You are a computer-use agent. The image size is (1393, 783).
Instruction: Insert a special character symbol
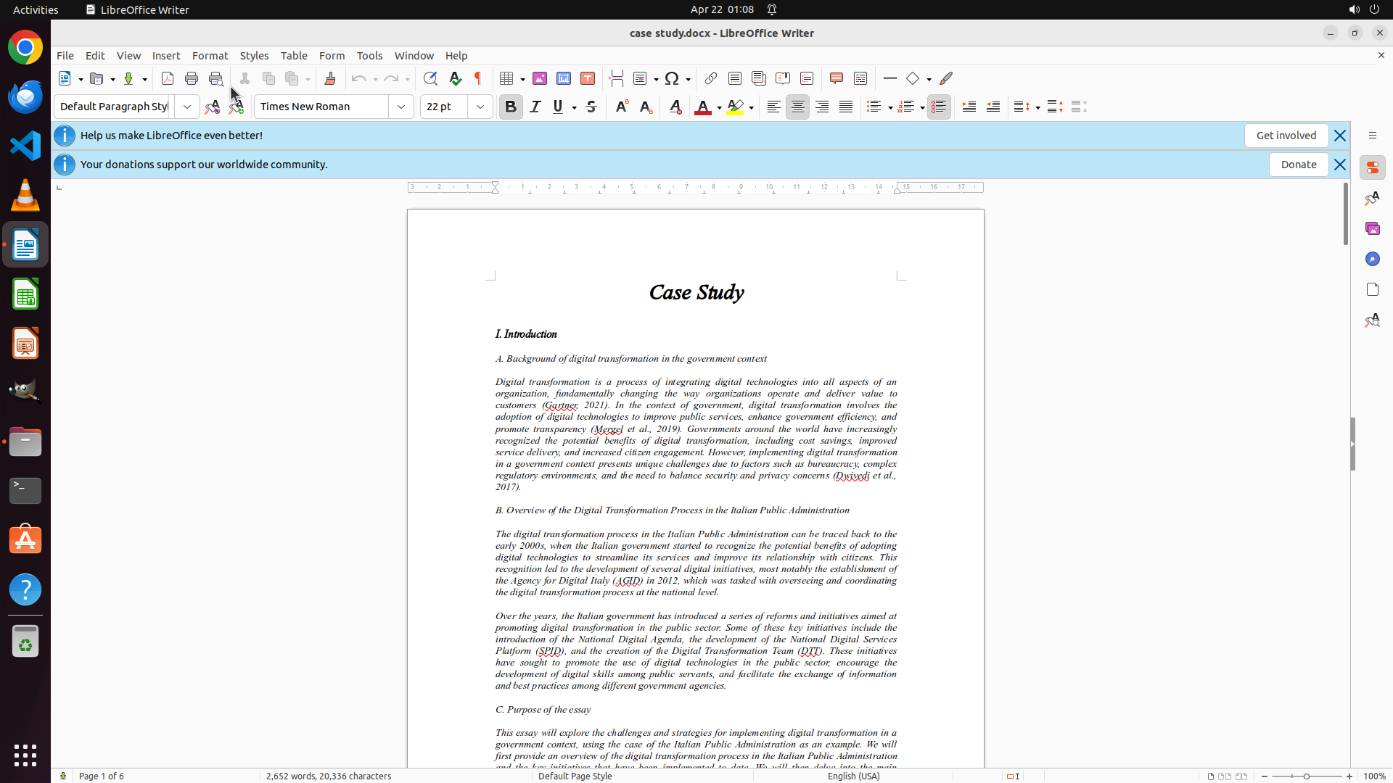coord(672,78)
